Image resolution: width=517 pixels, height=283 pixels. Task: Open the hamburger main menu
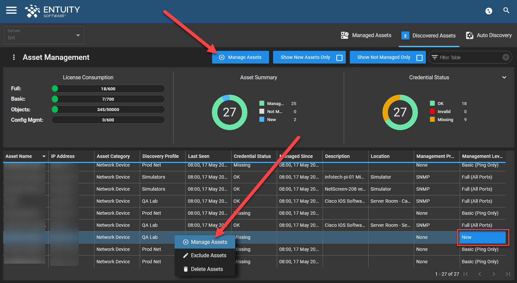click(11, 10)
